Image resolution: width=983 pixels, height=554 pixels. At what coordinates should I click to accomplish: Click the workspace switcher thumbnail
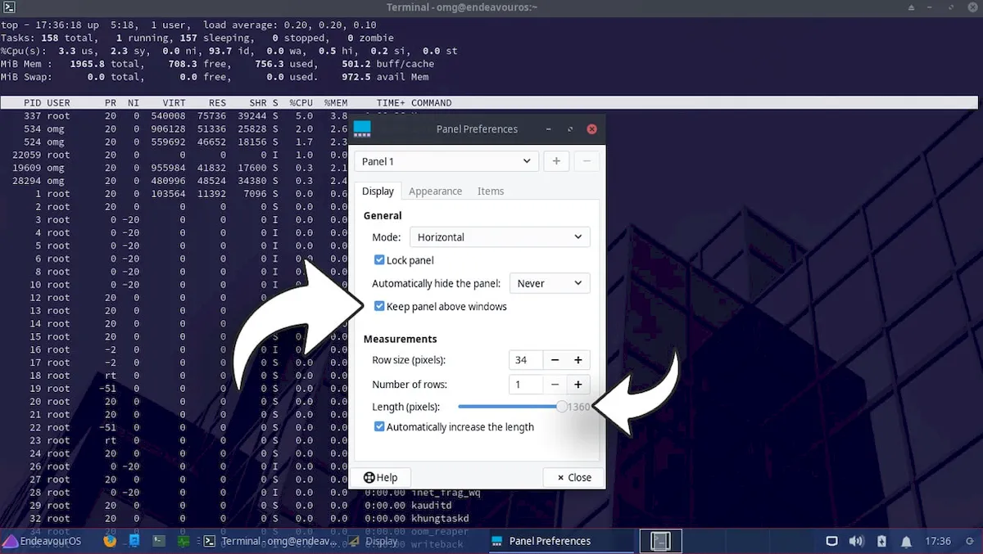click(x=660, y=541)
